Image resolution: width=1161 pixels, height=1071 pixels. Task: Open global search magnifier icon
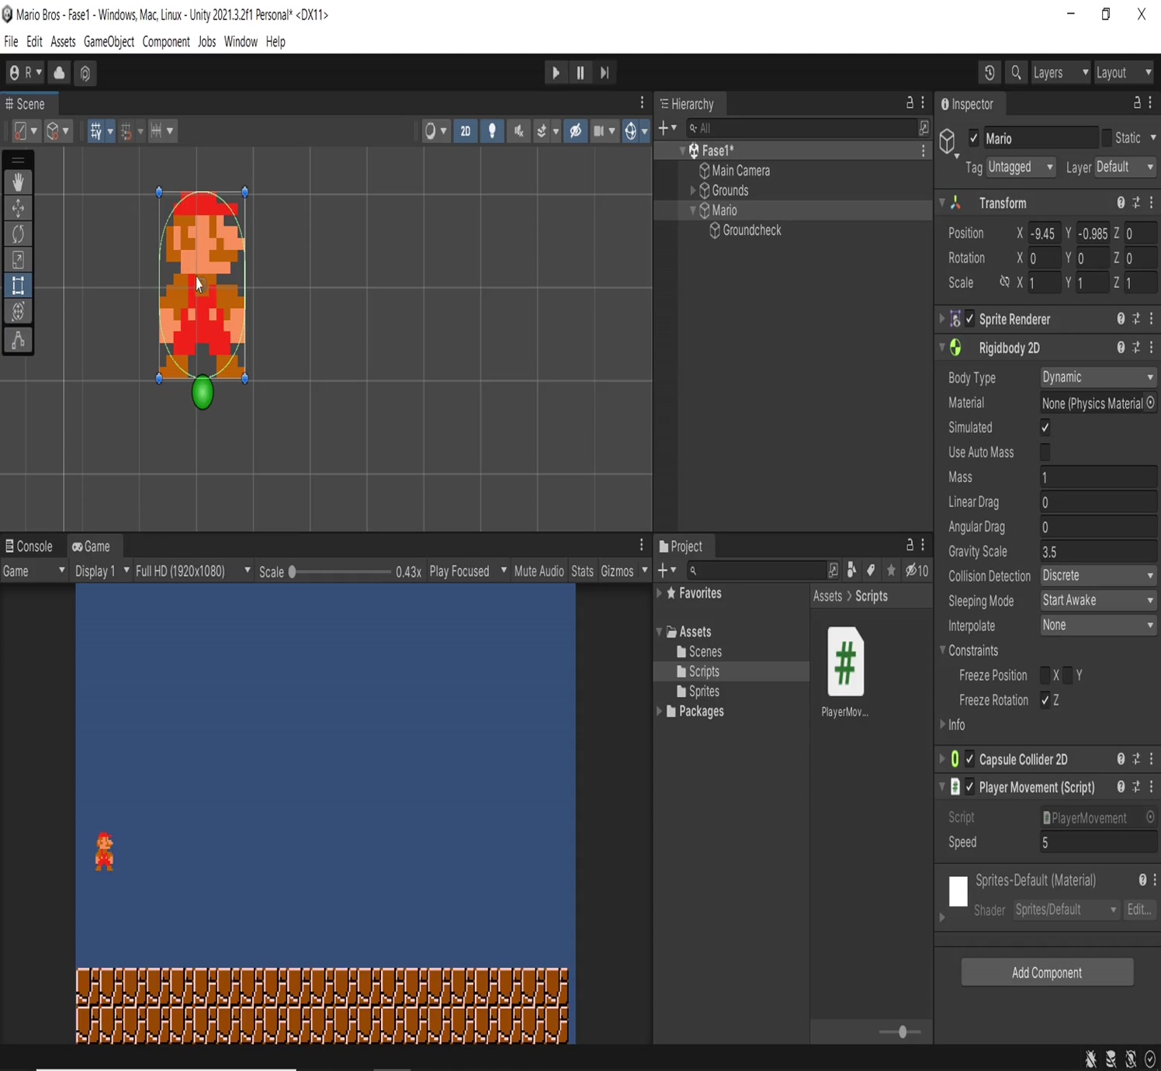pyautogui.click(x=1016, y=73)
